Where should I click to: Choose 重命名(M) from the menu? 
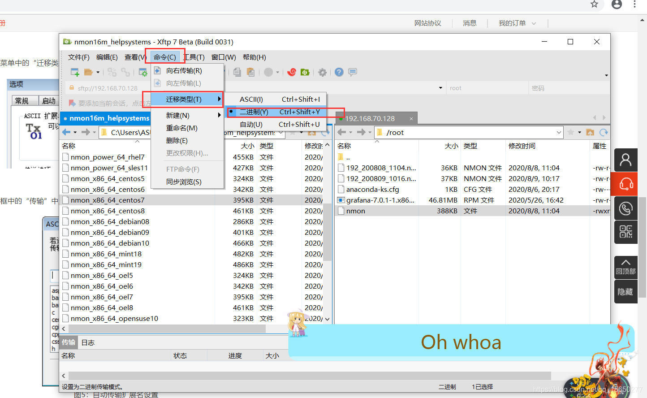(x=187, y=128)
